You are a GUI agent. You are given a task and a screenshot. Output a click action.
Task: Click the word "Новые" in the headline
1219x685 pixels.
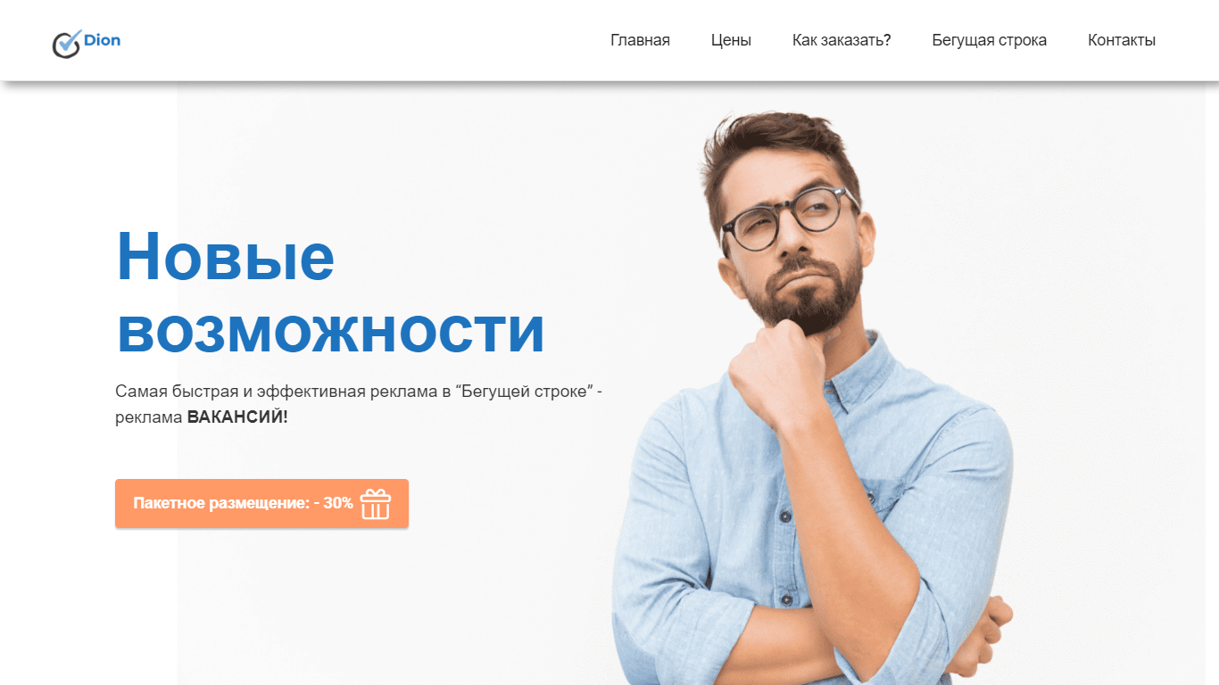(226, 256)
